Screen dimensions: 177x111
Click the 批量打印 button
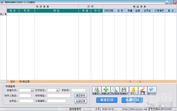132,100
